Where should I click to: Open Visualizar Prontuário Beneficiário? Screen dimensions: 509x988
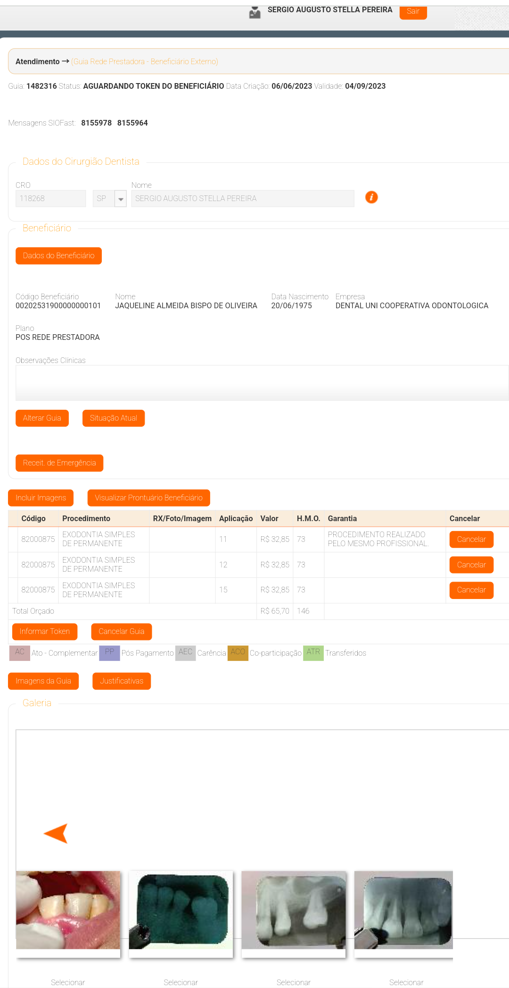tap(148, 498)
